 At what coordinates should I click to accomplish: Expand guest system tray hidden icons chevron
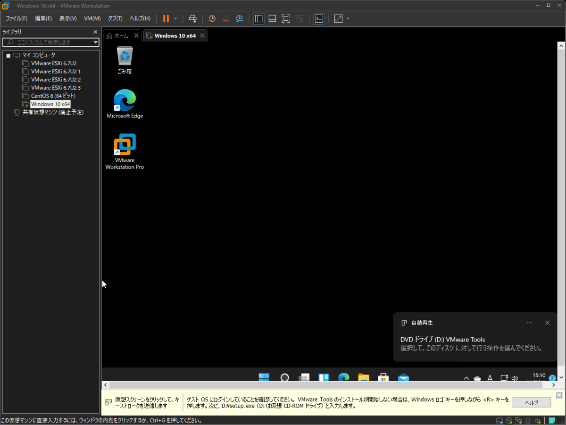click(x=466, y=378)
